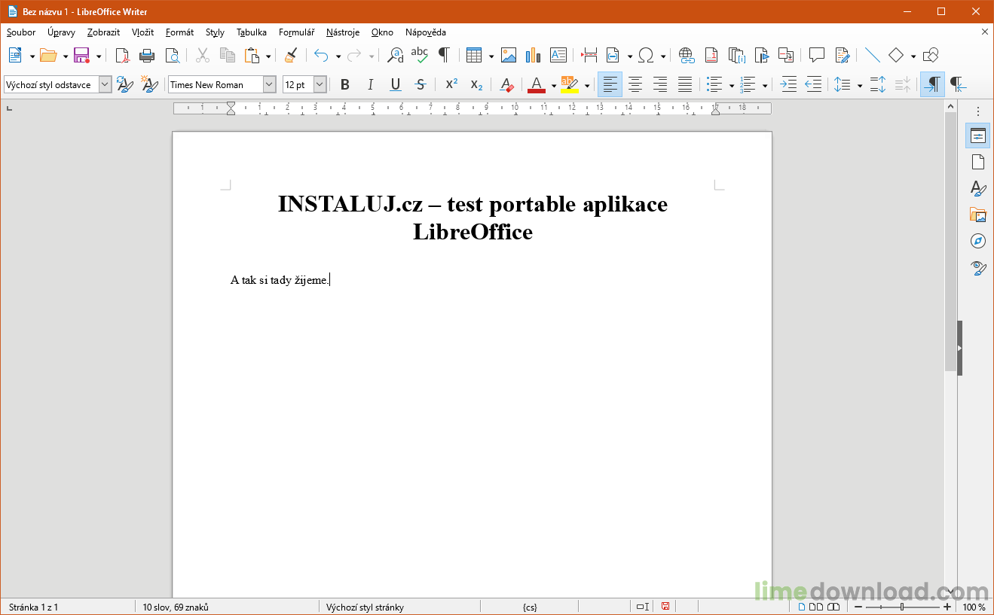
Task: Insert special character Omega icon
Action: (x=646, y=55)
